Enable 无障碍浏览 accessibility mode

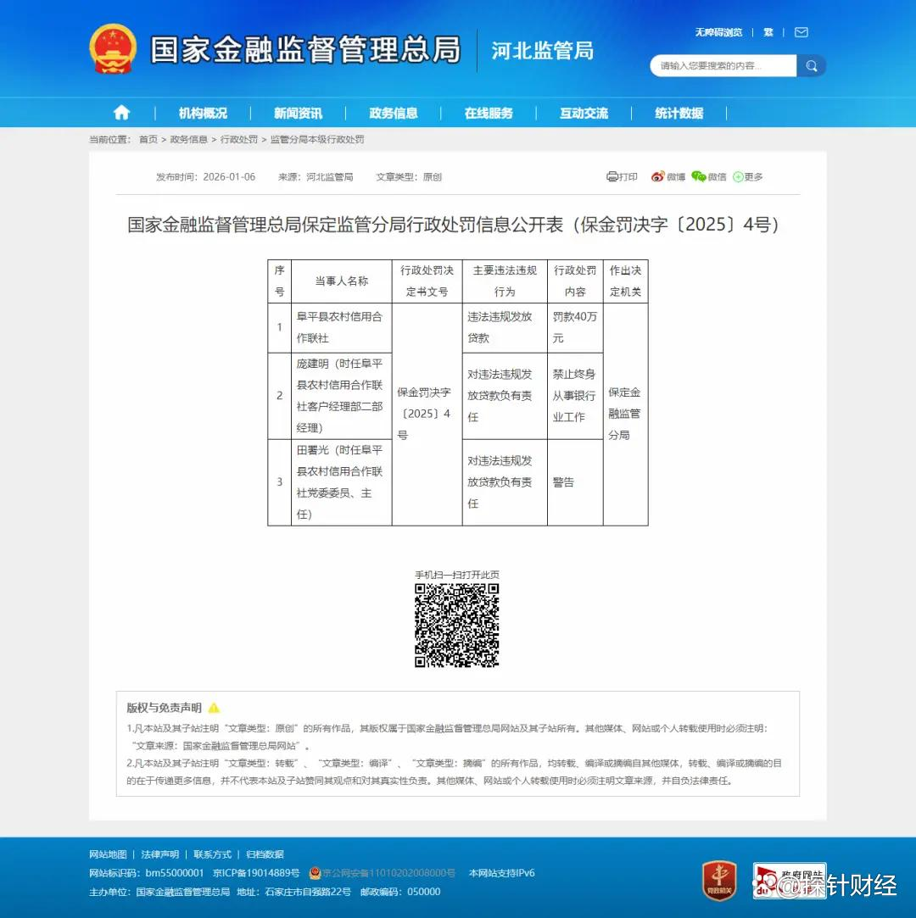pos(718,32)
